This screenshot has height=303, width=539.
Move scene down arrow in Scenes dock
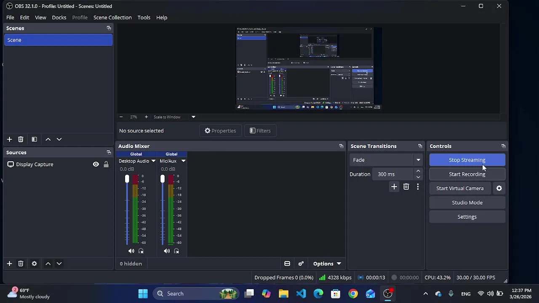[x=59, y=139]
